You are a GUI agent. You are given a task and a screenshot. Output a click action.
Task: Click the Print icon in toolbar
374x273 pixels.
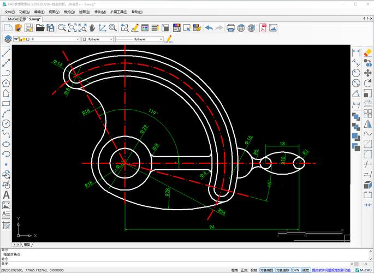pyautogui.click(x=230, y=28)
